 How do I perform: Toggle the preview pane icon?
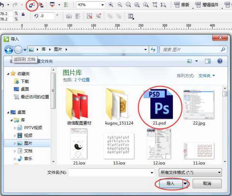[x=208, y=61]
